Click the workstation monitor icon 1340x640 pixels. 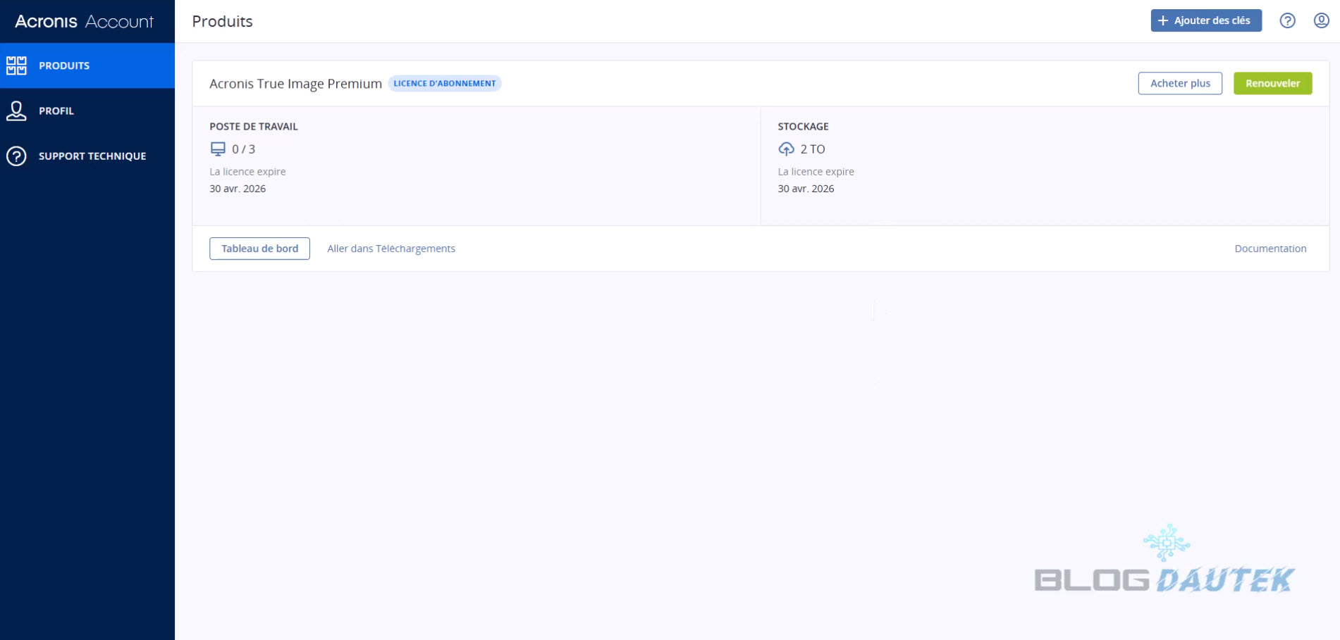[x=218, y=149]
